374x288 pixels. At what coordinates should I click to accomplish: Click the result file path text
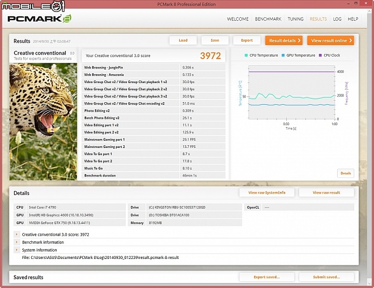click(100, 257)
